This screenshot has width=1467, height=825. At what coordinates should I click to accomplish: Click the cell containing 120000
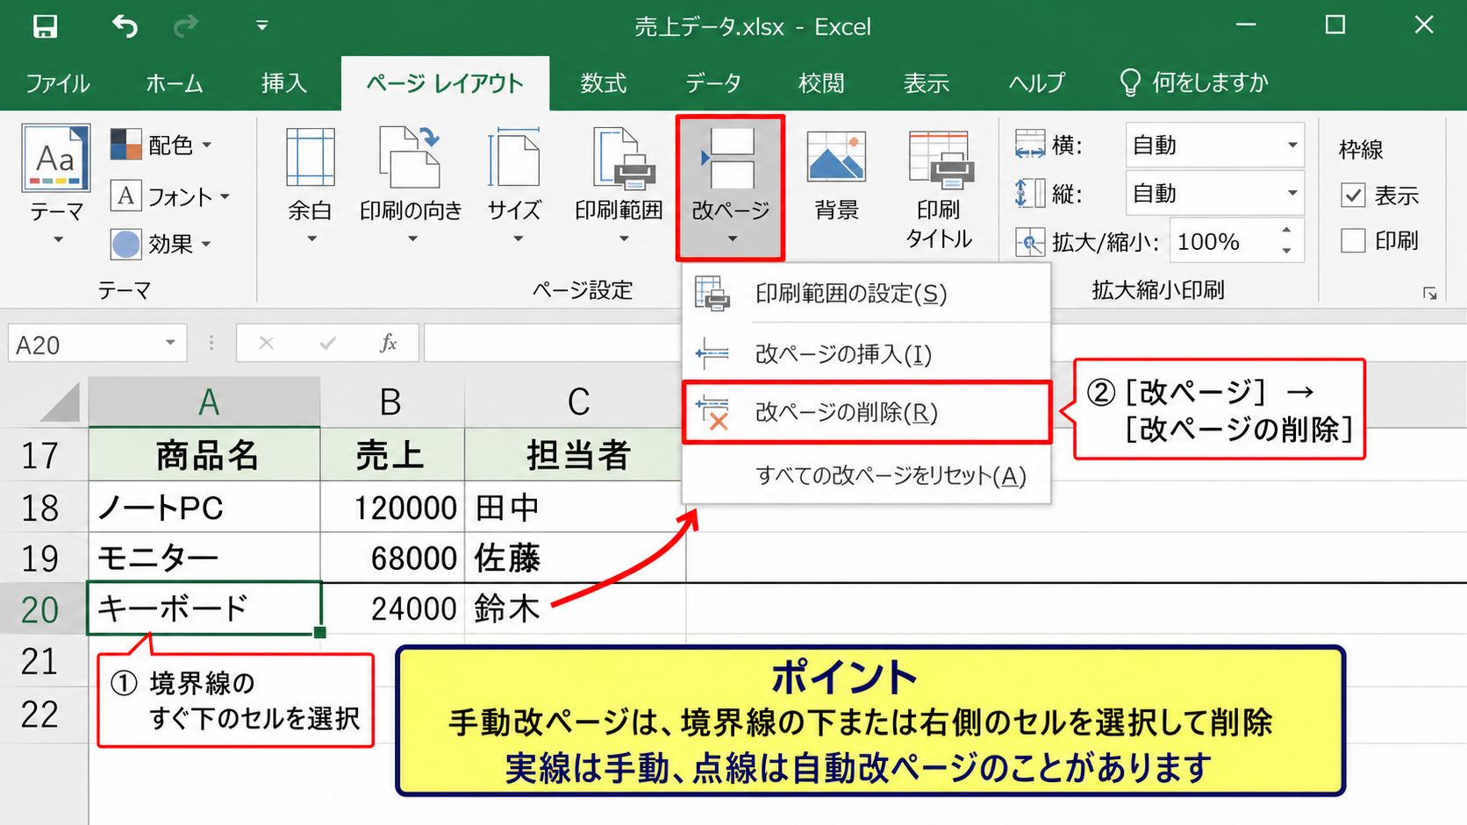(x=392, y=507)
